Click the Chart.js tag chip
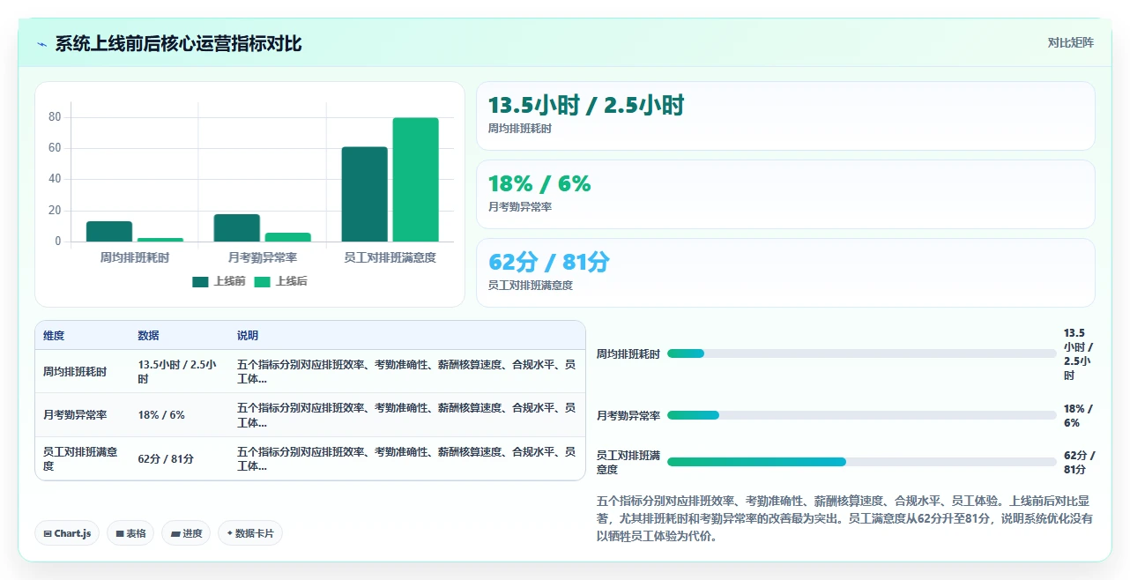The image size is (1130, 580). [x=67, y=533]
